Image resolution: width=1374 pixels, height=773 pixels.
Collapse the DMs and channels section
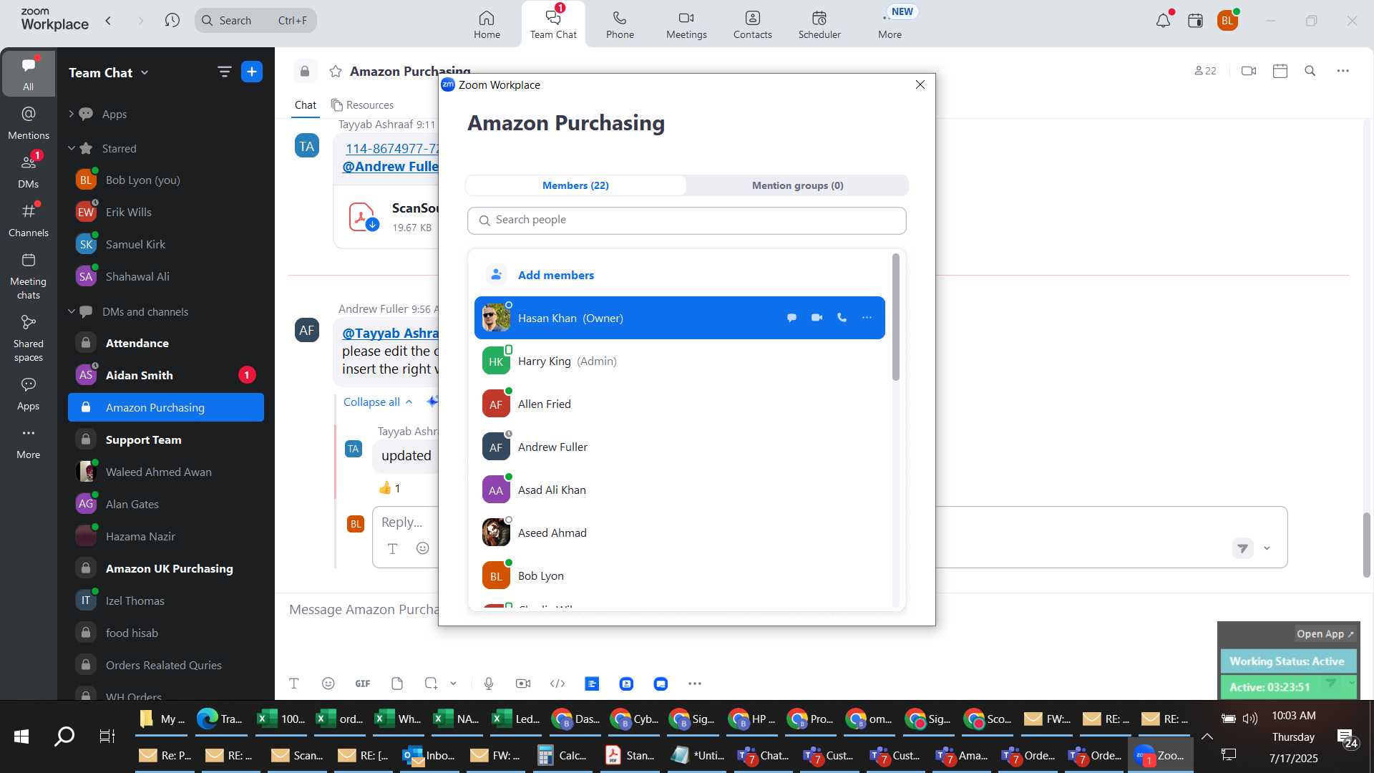point(71,311)
